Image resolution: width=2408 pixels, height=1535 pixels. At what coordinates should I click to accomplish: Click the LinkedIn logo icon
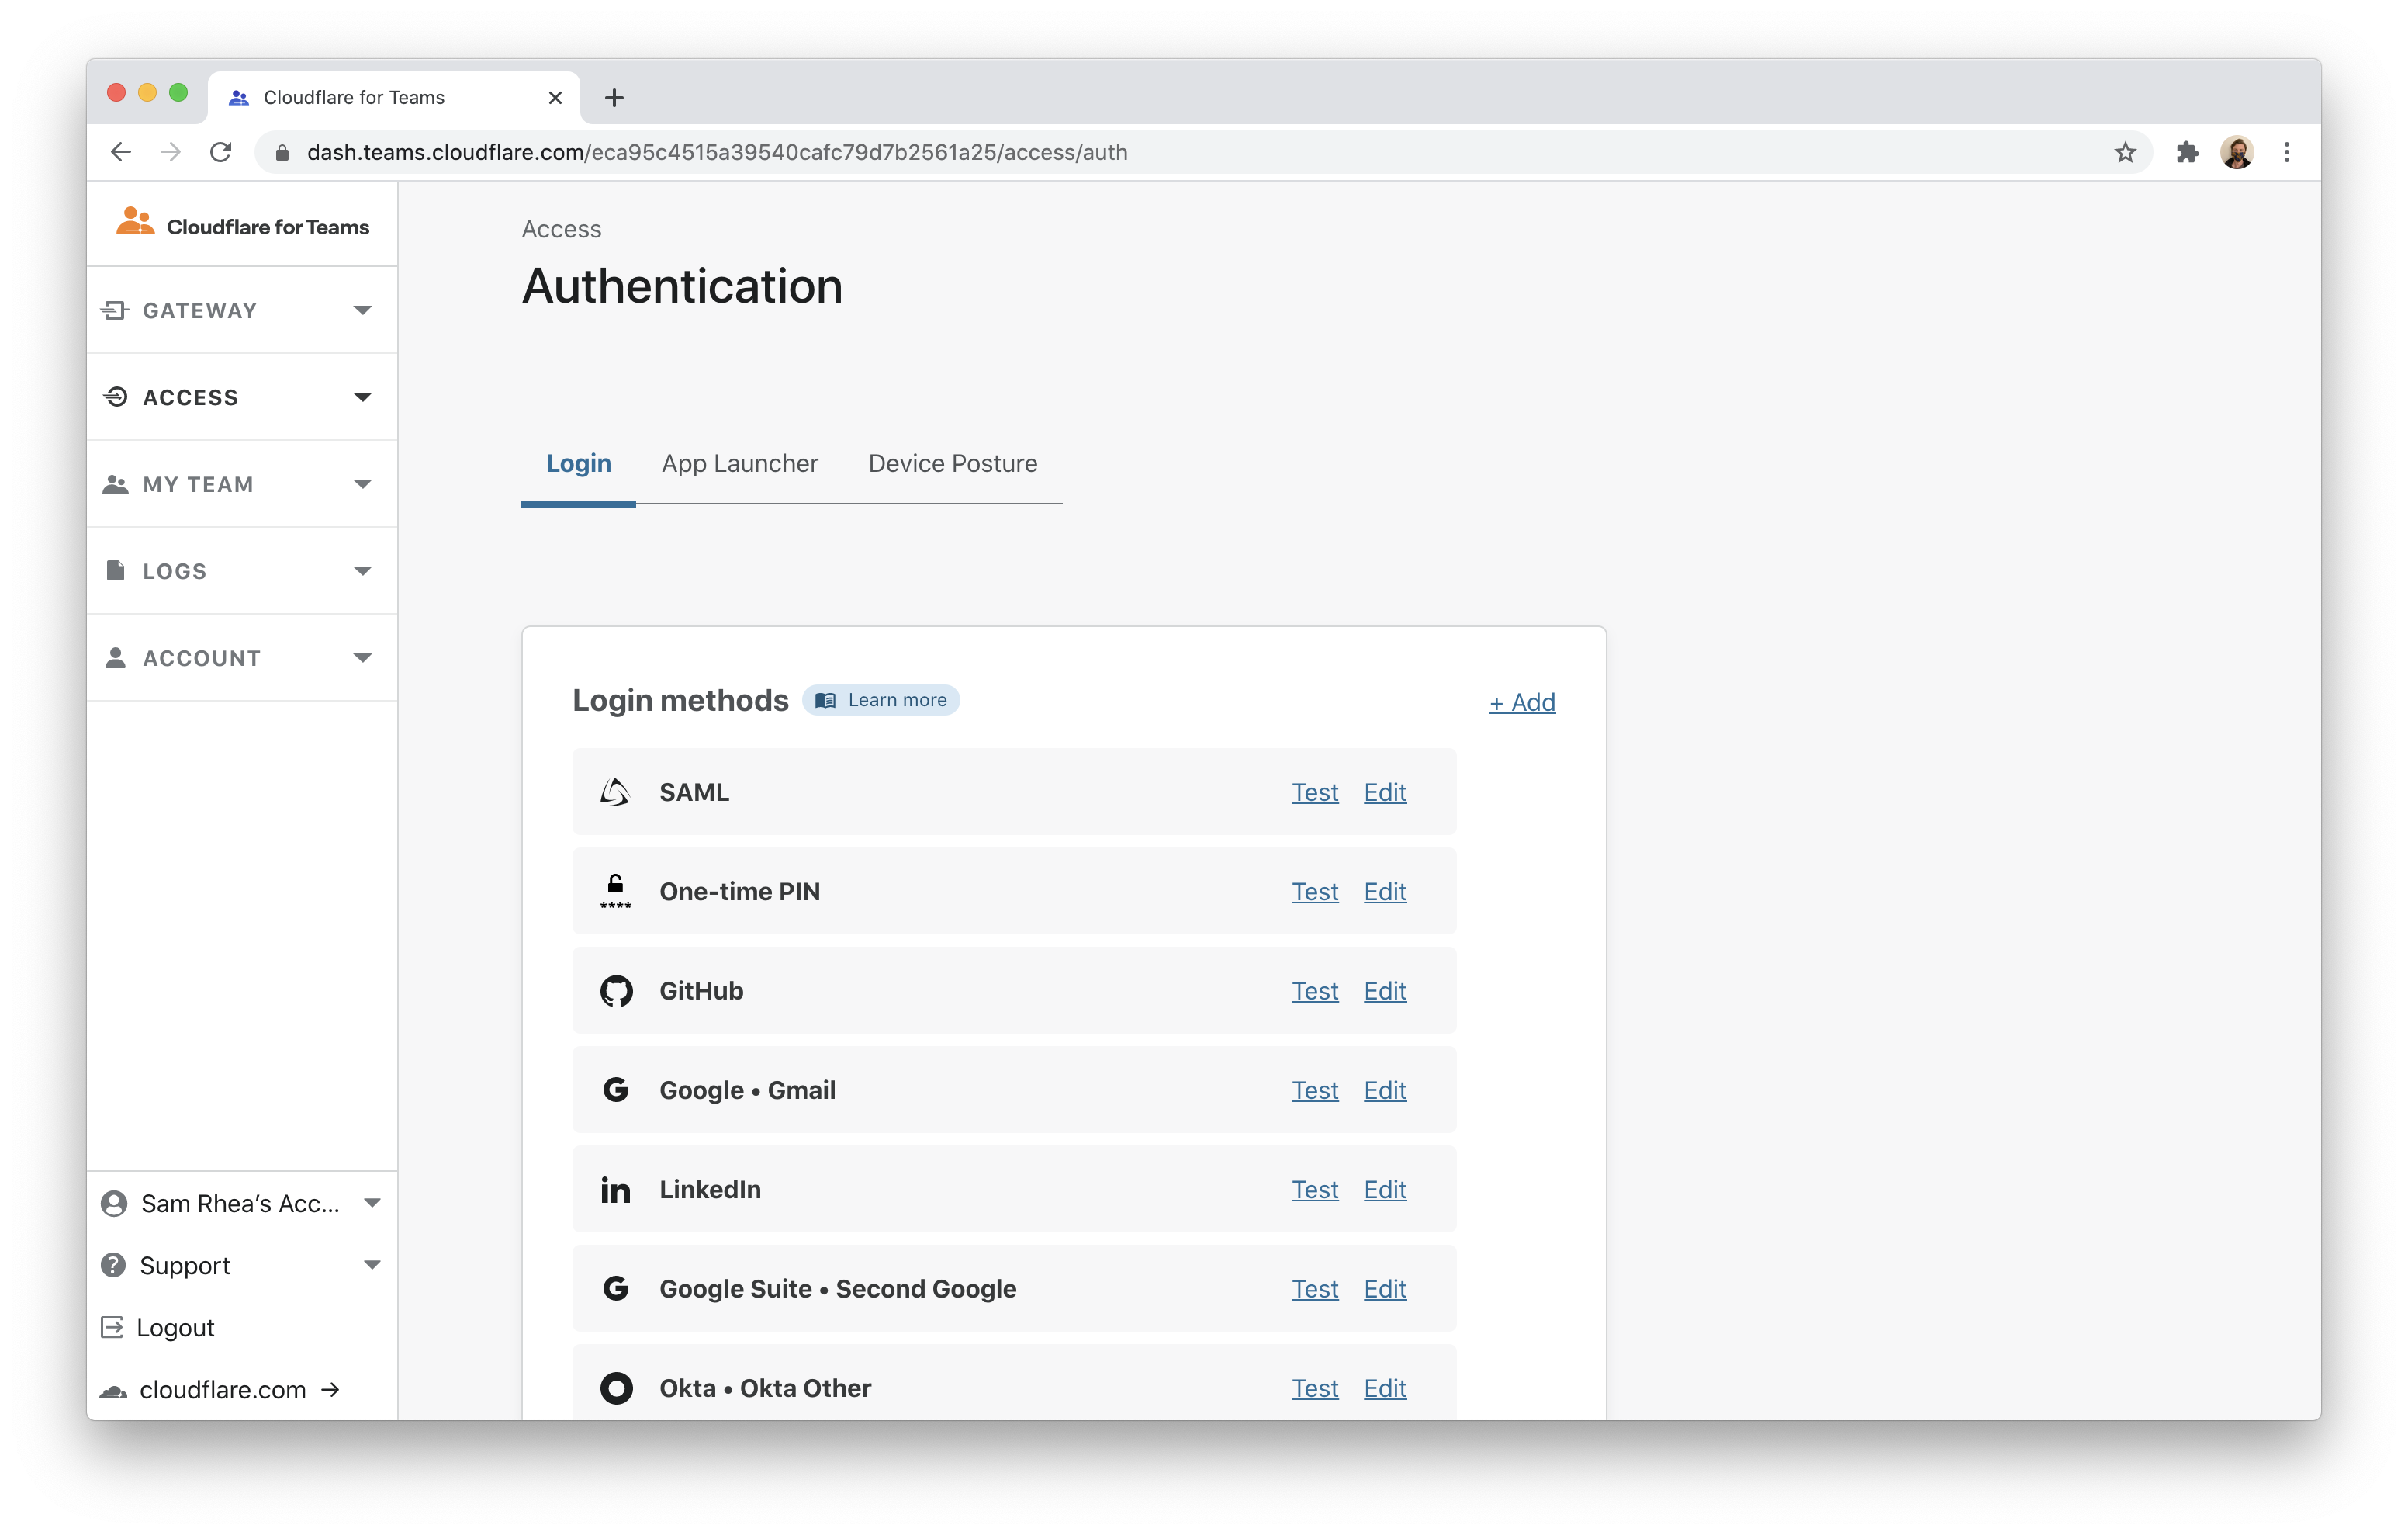point(615,1190)
